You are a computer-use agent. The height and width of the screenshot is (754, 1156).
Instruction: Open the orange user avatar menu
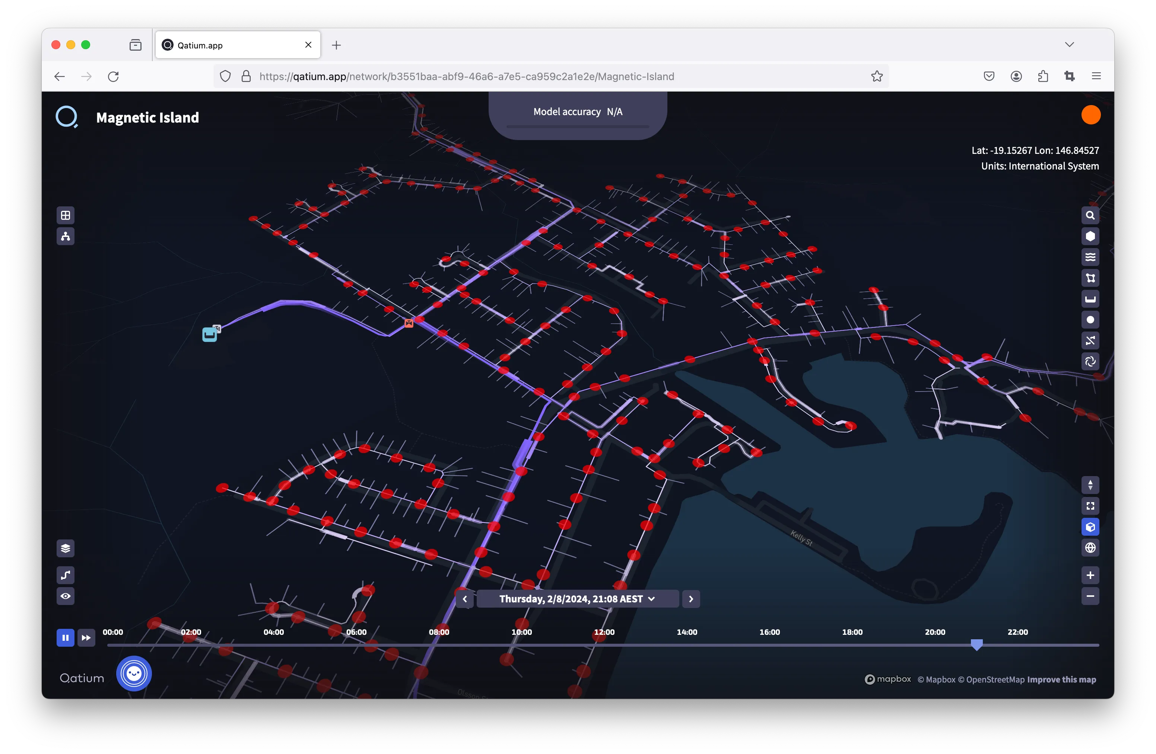coord(1090,115)
